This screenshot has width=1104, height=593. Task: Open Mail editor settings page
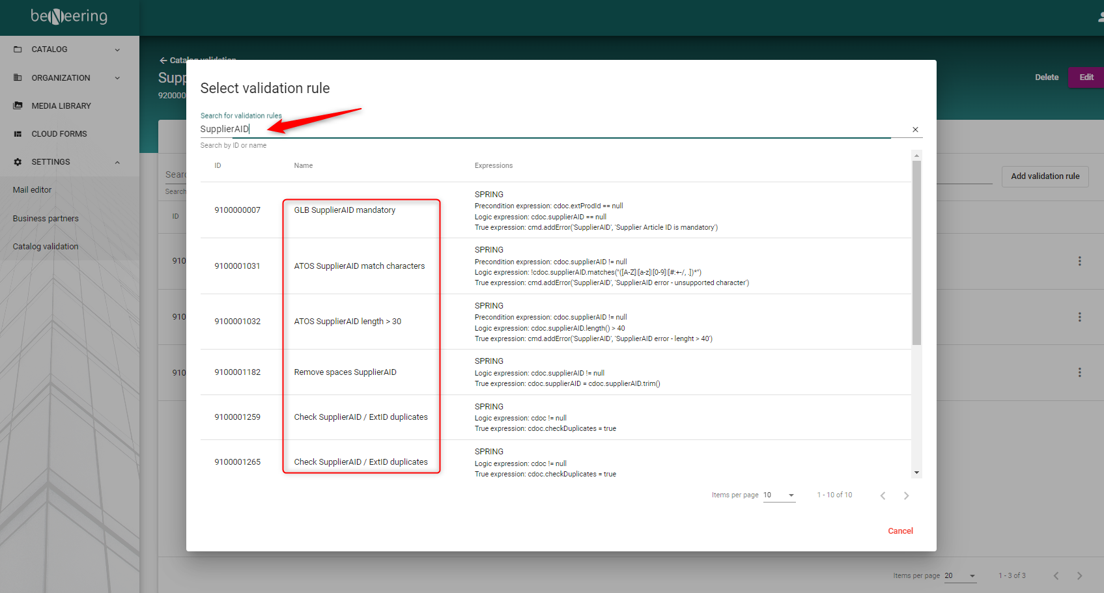tap(33, 190)
